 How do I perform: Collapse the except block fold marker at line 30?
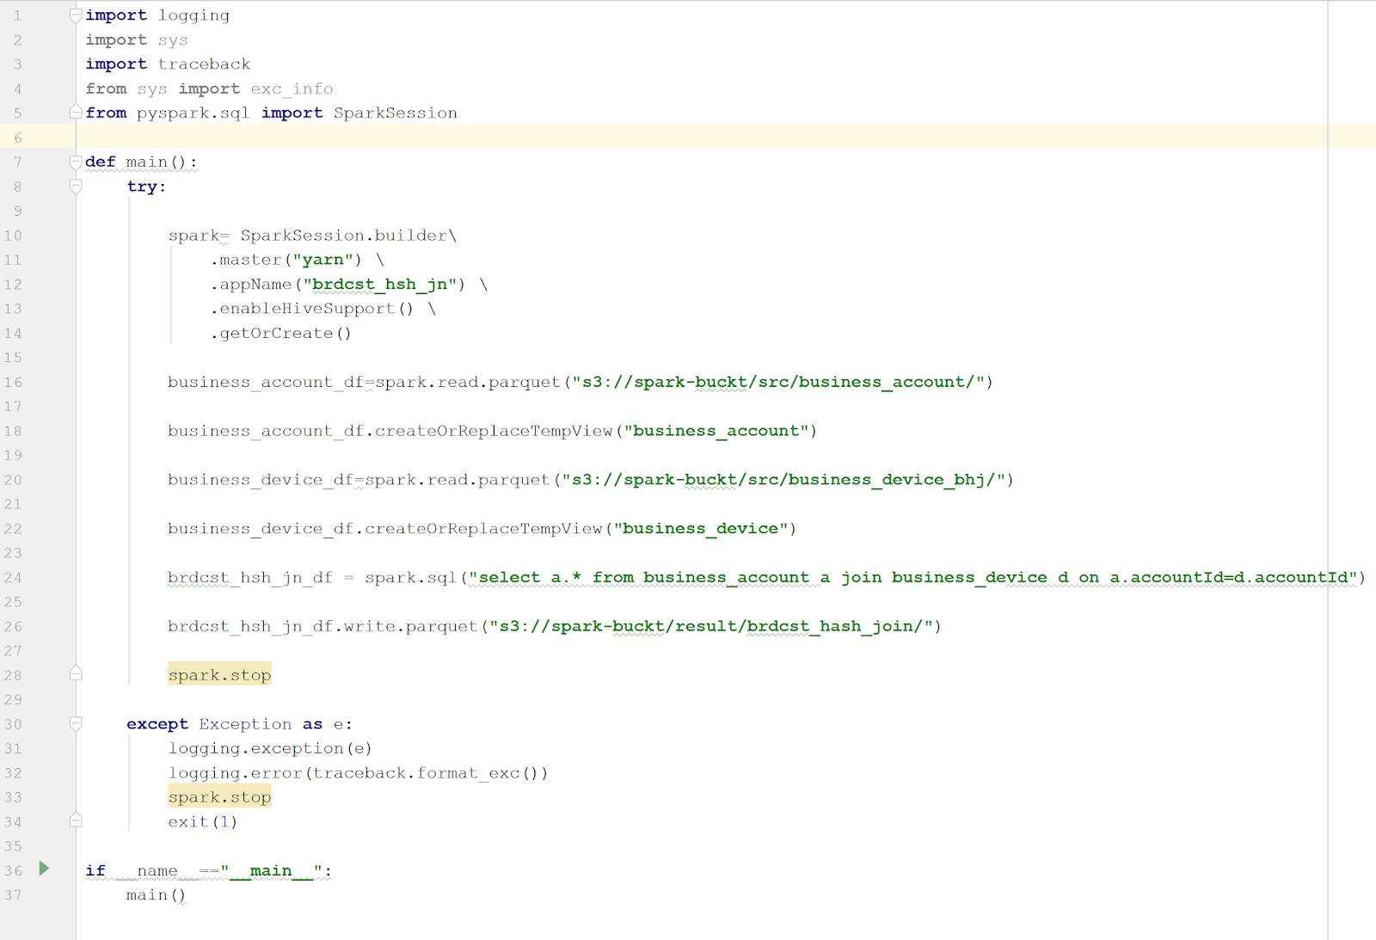point(76,723)
